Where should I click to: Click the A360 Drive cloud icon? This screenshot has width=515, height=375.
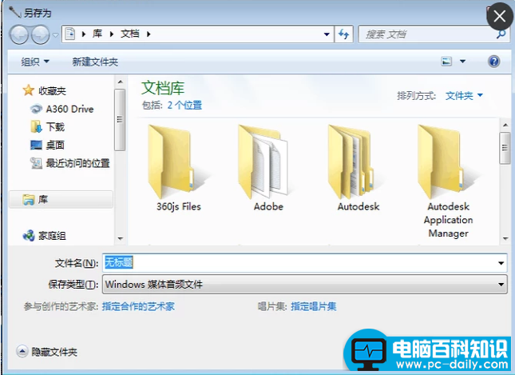coord(36,109)
